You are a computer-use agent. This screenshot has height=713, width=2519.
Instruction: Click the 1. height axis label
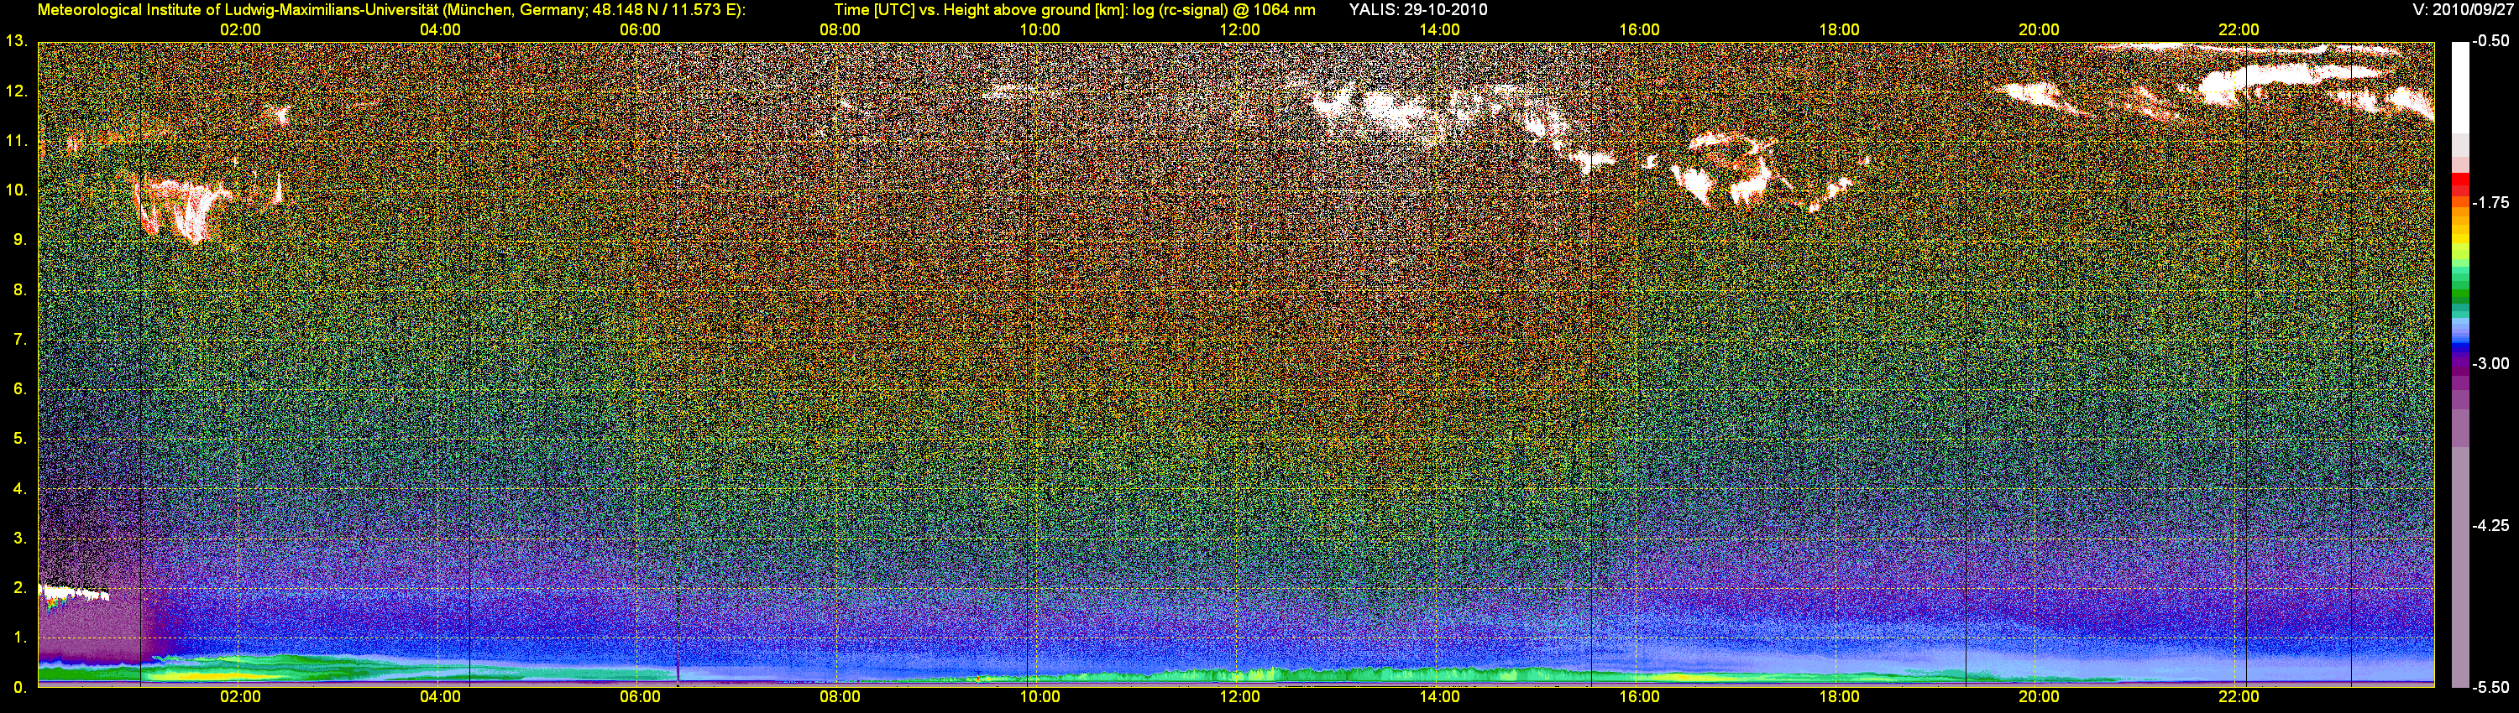pyautogui.click(x=19, y=637)
